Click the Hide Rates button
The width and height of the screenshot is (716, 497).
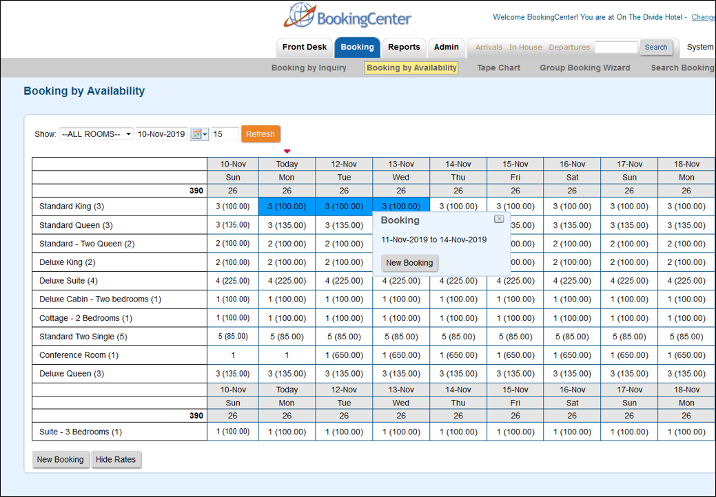[x=116, y=460]
